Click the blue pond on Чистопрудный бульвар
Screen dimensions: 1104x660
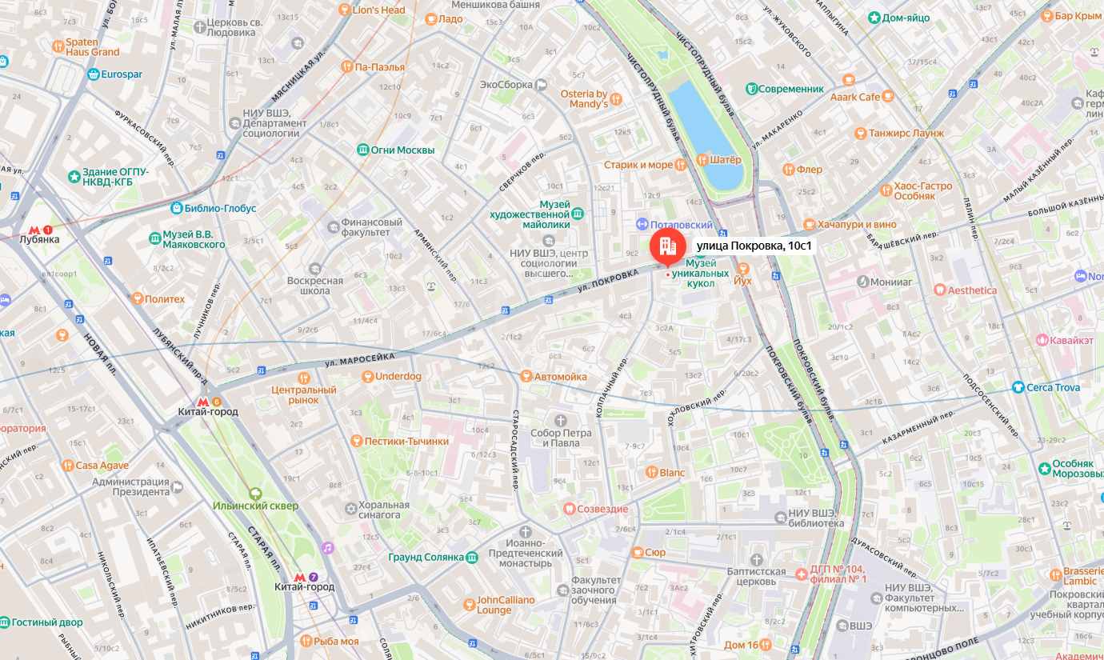coord(705,134)
